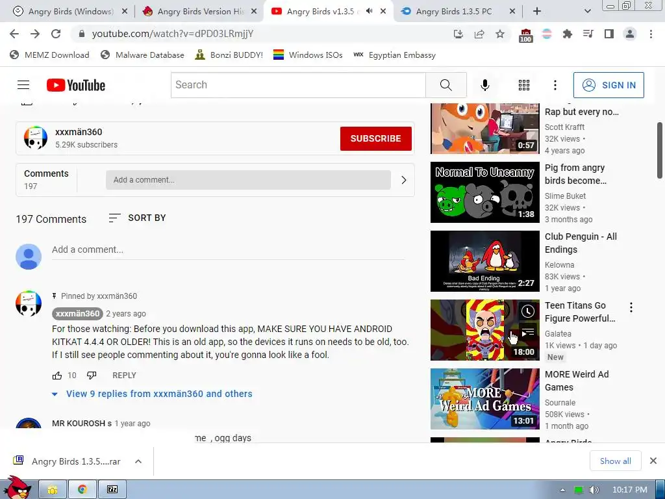
Task: Open YouTube settings three-dot icon
Action: pos(555,85)
